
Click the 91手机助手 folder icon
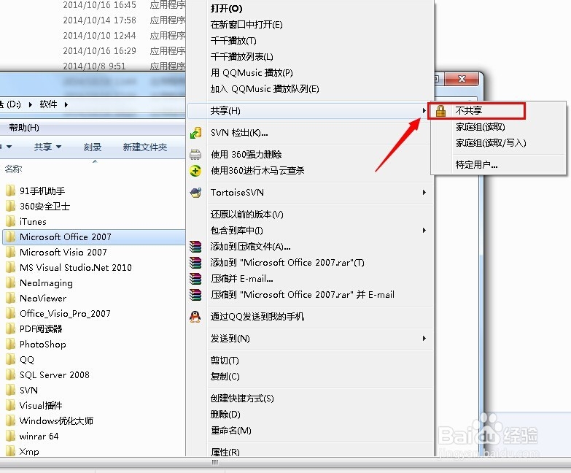click(10, 191)
